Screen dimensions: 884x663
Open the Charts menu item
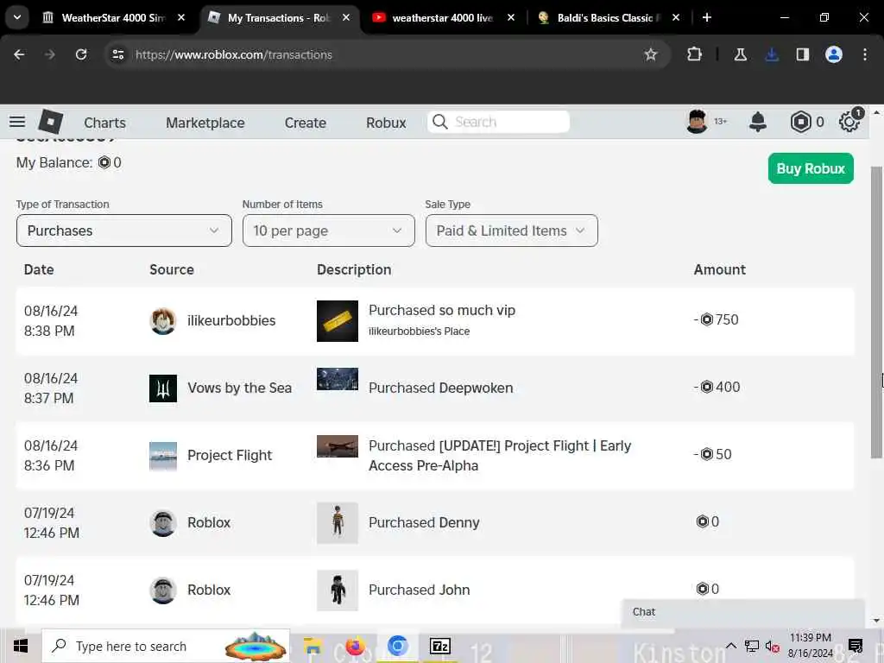104,123
